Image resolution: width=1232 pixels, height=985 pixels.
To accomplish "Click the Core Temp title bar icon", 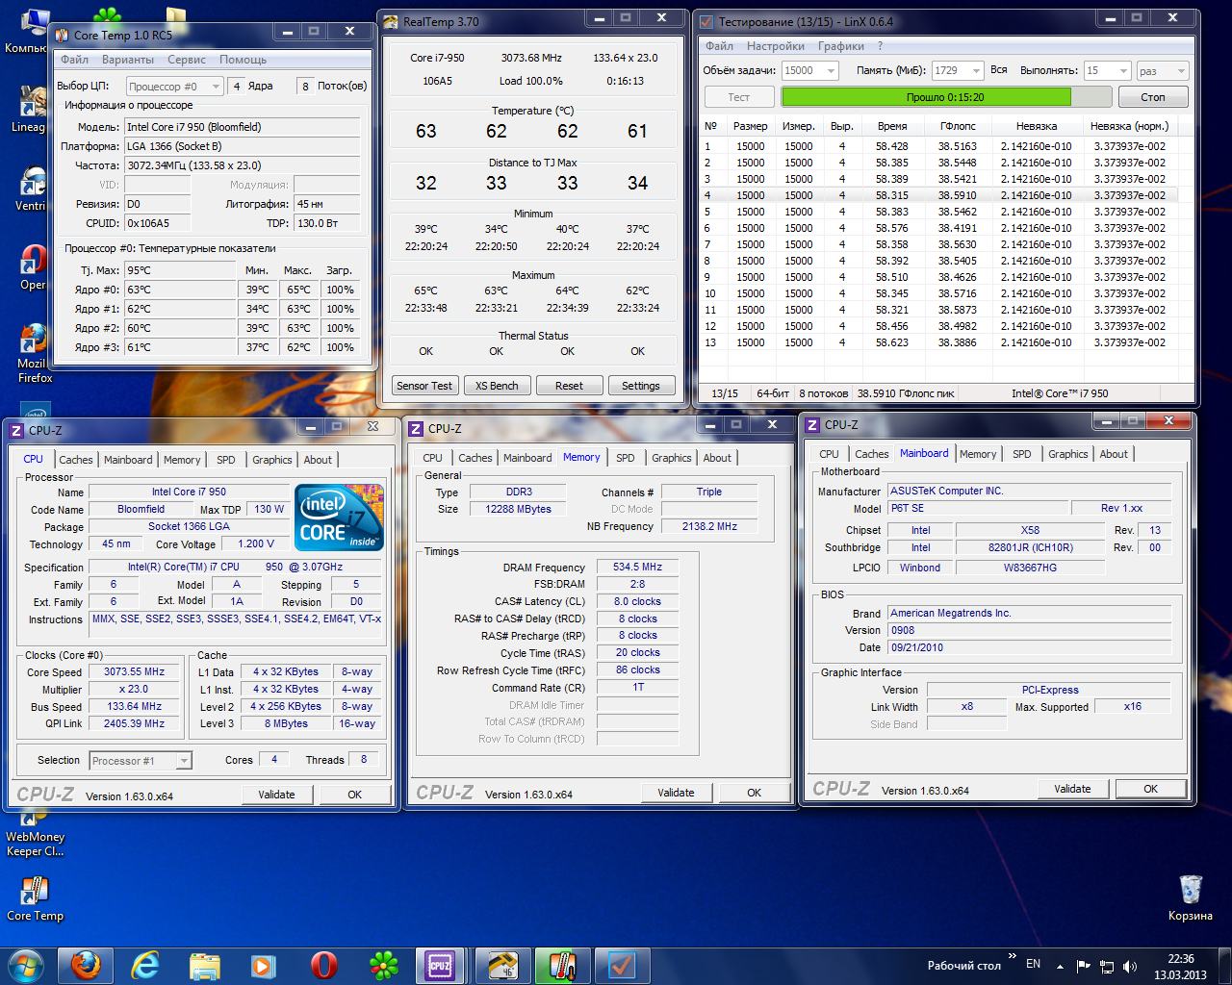I will 61,35.
